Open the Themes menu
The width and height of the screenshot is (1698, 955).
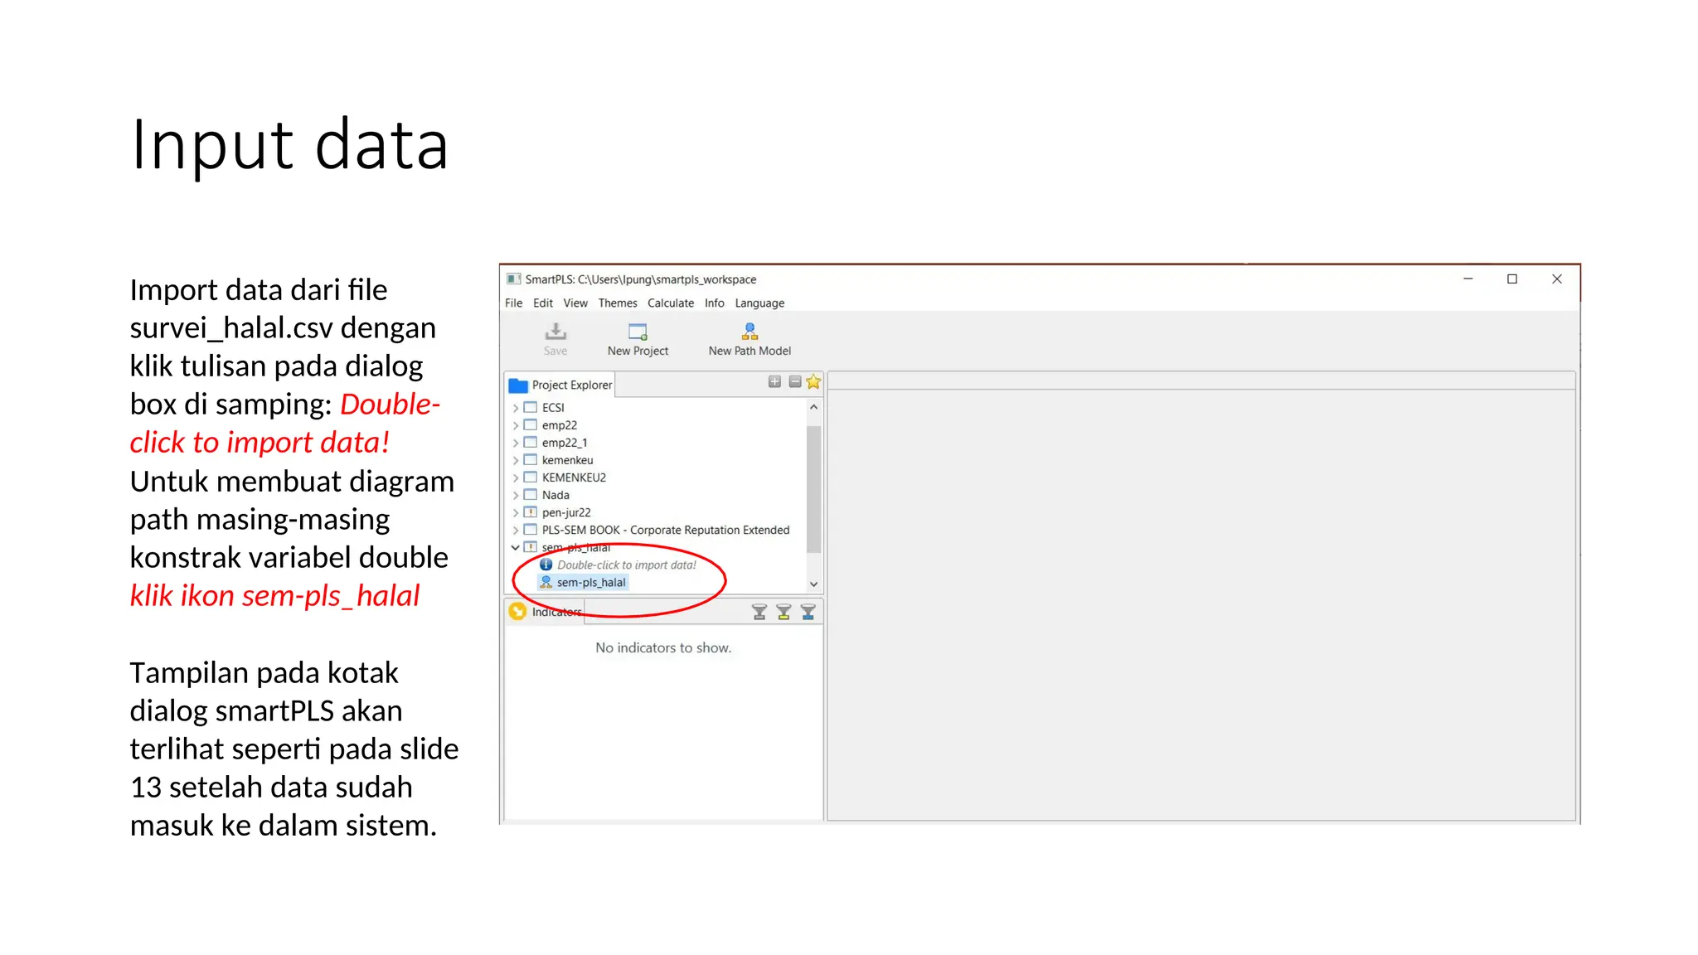point(618,303)
